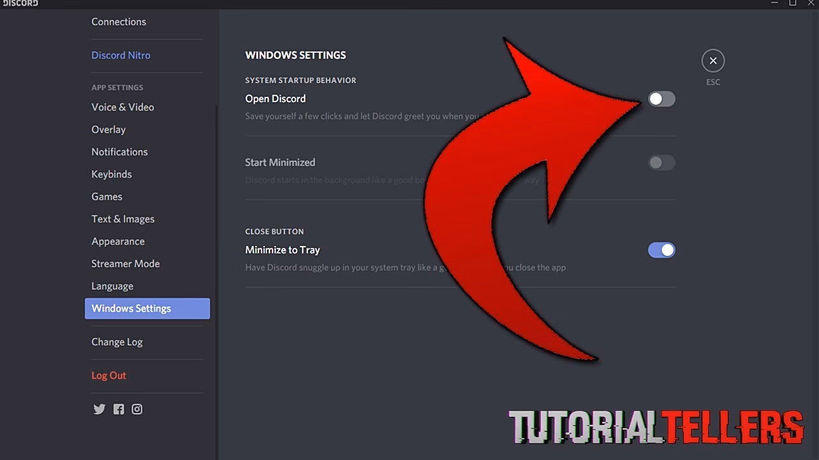The image size is (819, 460).
Task: Select the Overlay settings tab
Action: tap(108, 130)
